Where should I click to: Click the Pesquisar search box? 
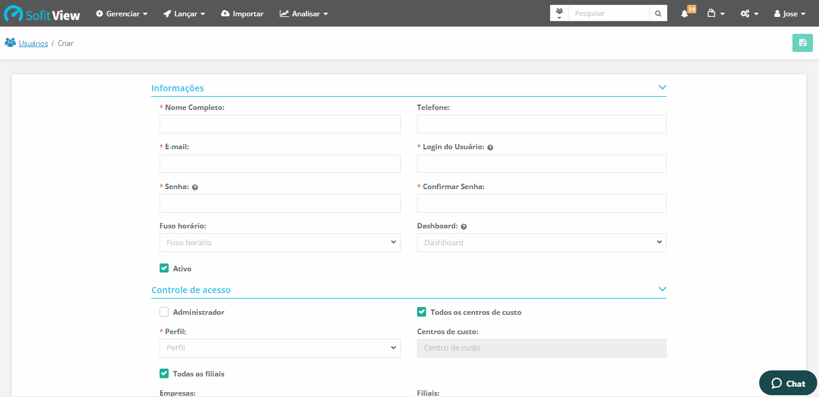tap(609, 13)
